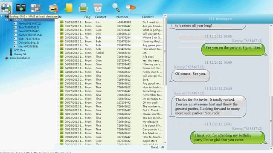Click the 'Thank you for attending' green bubble
Screen dimensions: 273x153
click(228, 137)
